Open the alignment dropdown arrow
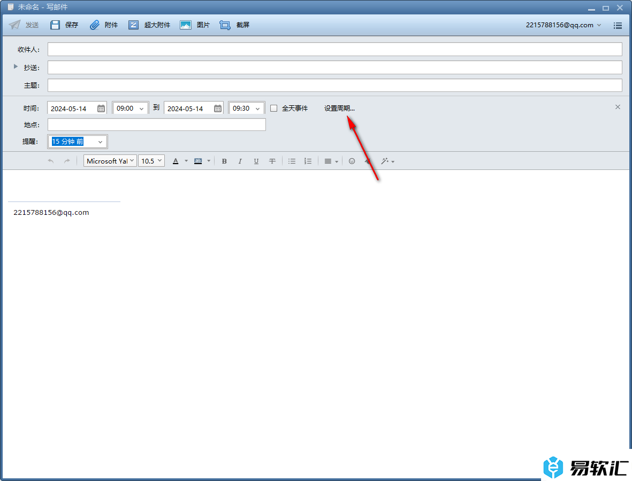Viewport: 632px width, 481px height. click(x=337, y=161)
